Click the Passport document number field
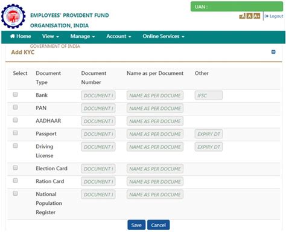 [x=98, y=134]
